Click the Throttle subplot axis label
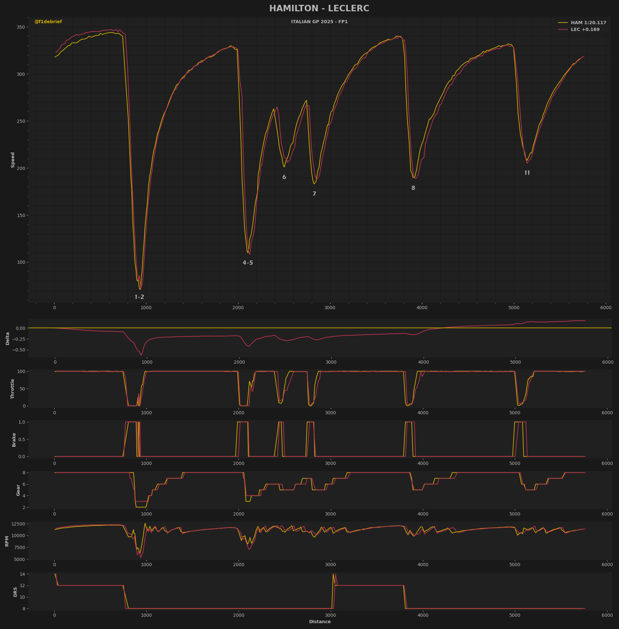The image size is (619, 629). [13, 389]
